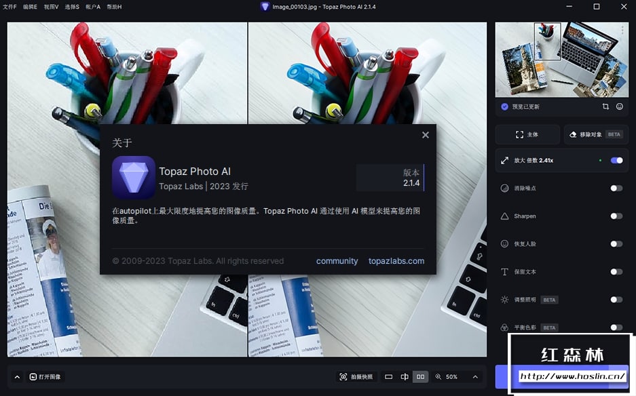Enable the Sharpen switch

[616, 216]
